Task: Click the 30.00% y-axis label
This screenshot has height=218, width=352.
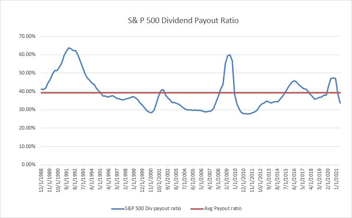Action: coord(27,110)
